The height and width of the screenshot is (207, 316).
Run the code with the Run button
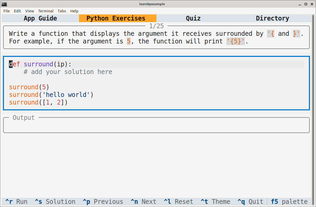[16, 201]
